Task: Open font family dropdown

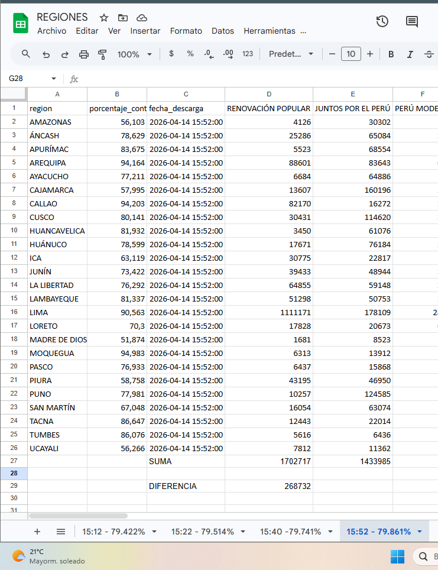Action: 291,54
